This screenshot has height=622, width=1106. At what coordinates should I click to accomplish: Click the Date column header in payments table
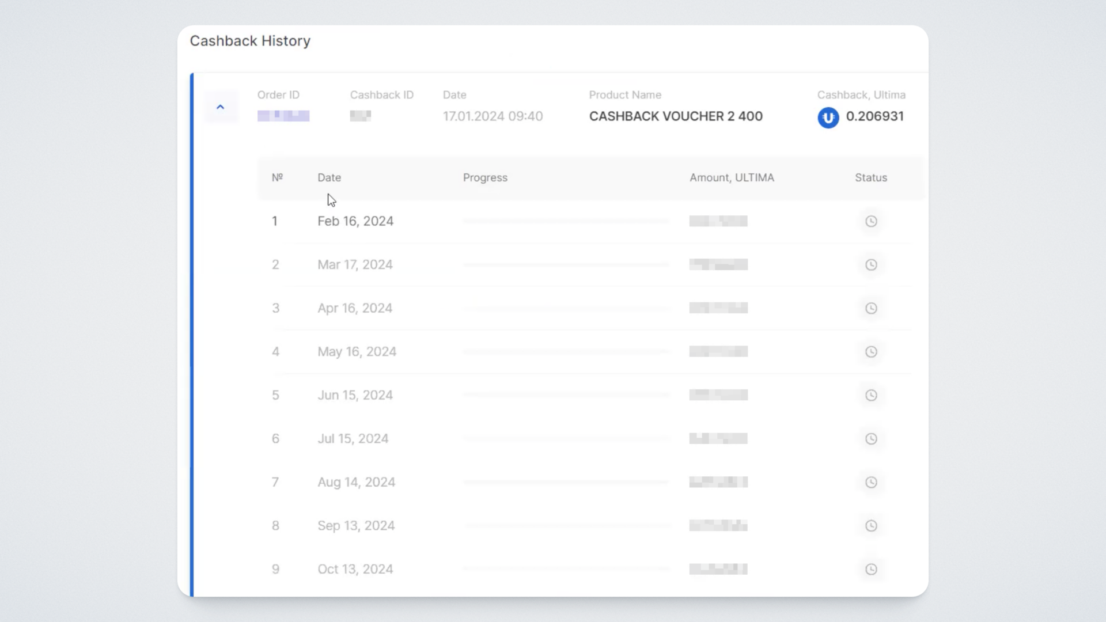329,178
